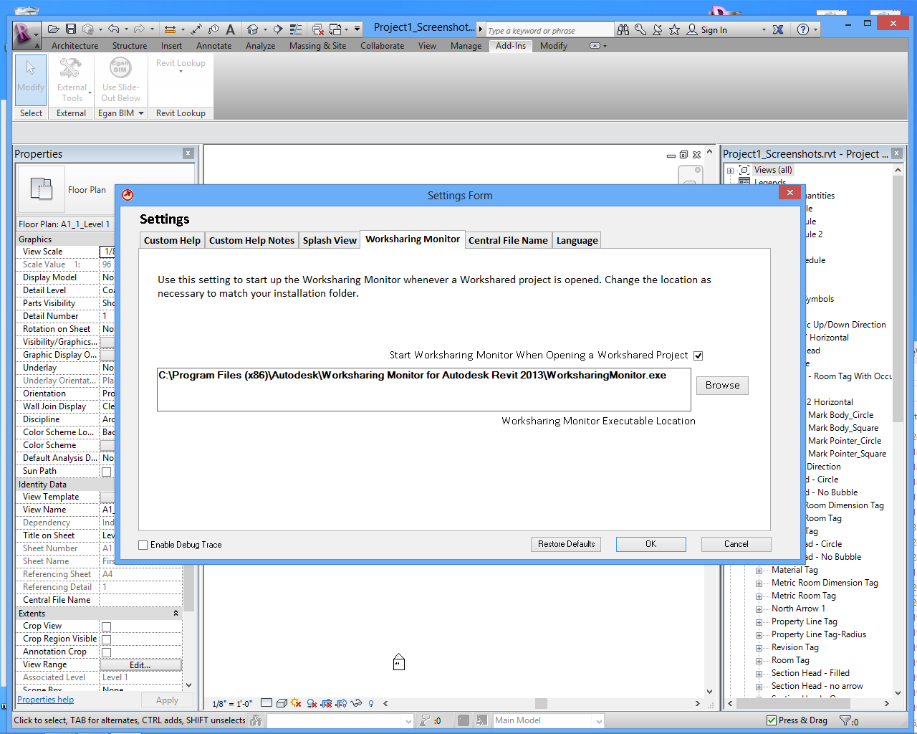Click the Egan BIM Use Slide-Out Below icon
Screen dimensions: 917x734
click(x=120, y=69)
